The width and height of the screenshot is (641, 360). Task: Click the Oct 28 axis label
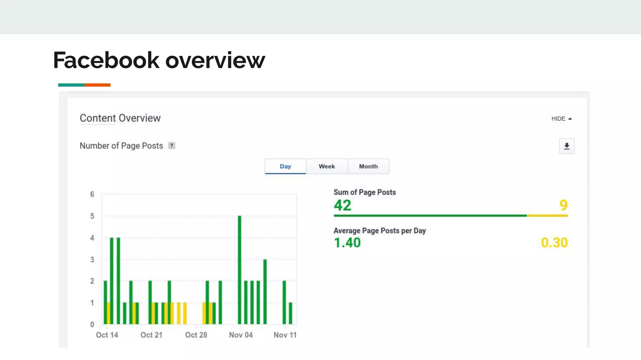(196, 335)
